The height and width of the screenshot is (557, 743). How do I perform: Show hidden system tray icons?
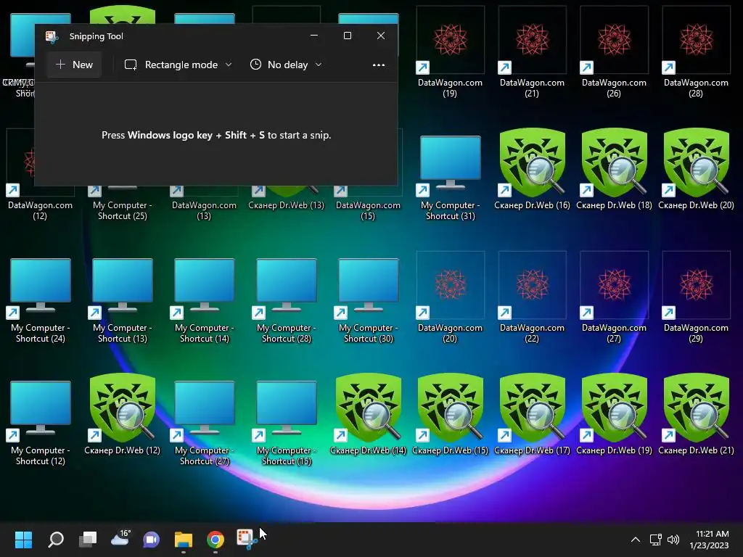point(636,540)
